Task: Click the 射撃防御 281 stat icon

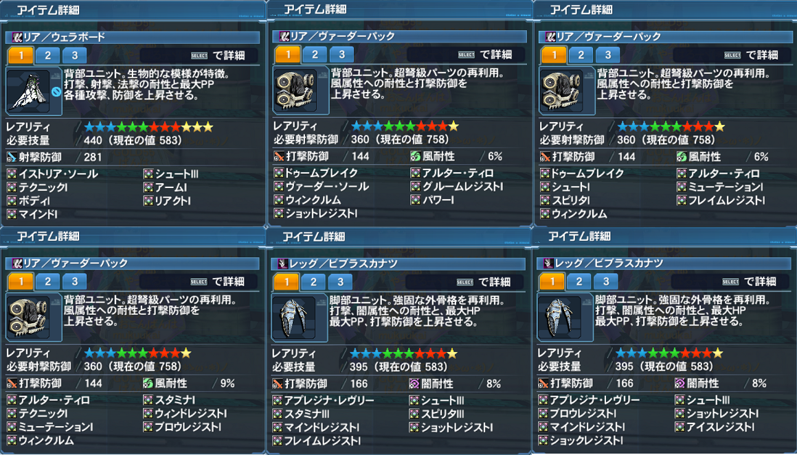Action: click(x=12, y=157)
